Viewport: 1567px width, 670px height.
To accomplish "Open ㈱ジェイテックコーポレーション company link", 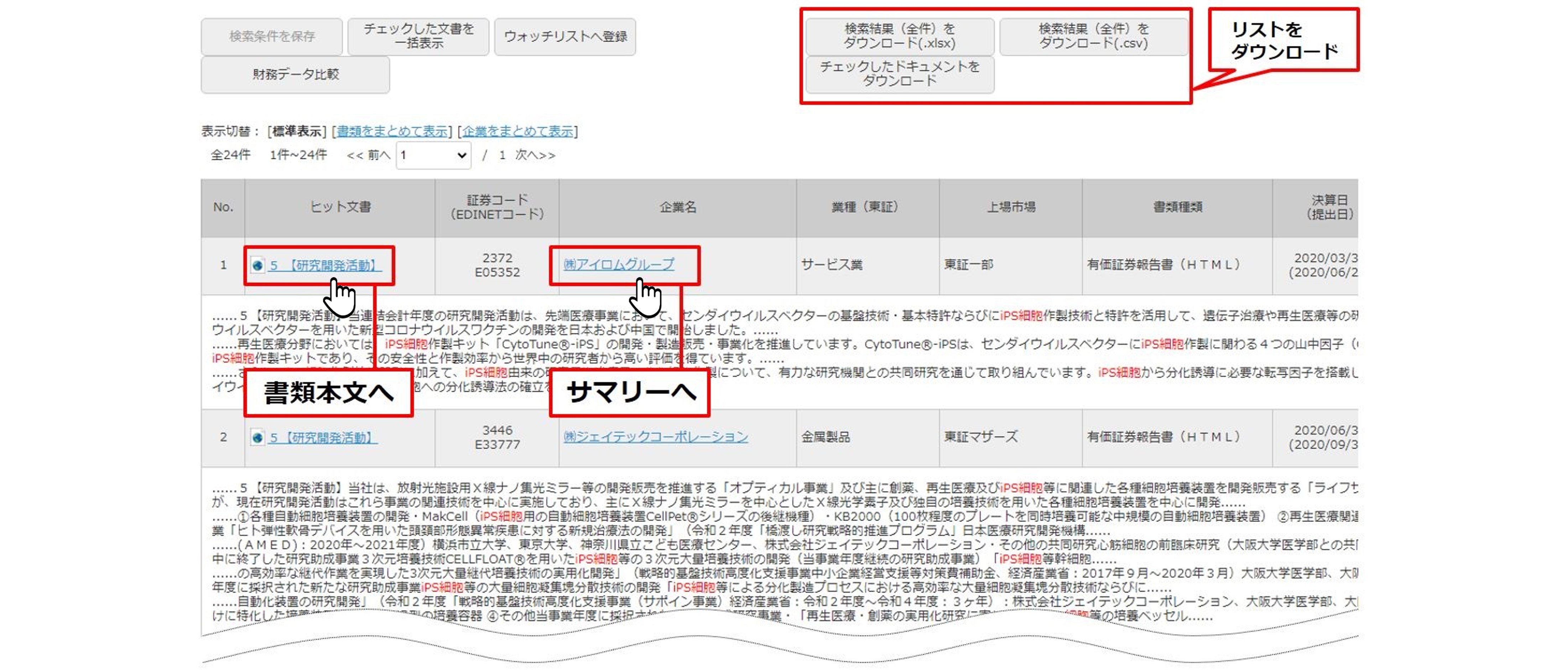I will pos(655,436).
